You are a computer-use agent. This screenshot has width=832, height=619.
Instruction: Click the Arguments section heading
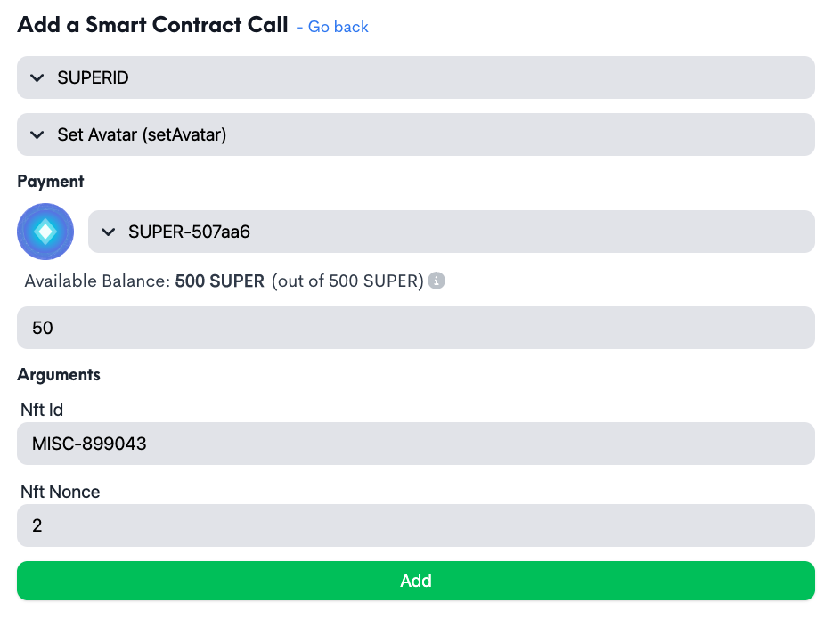[x=59, y=374]
